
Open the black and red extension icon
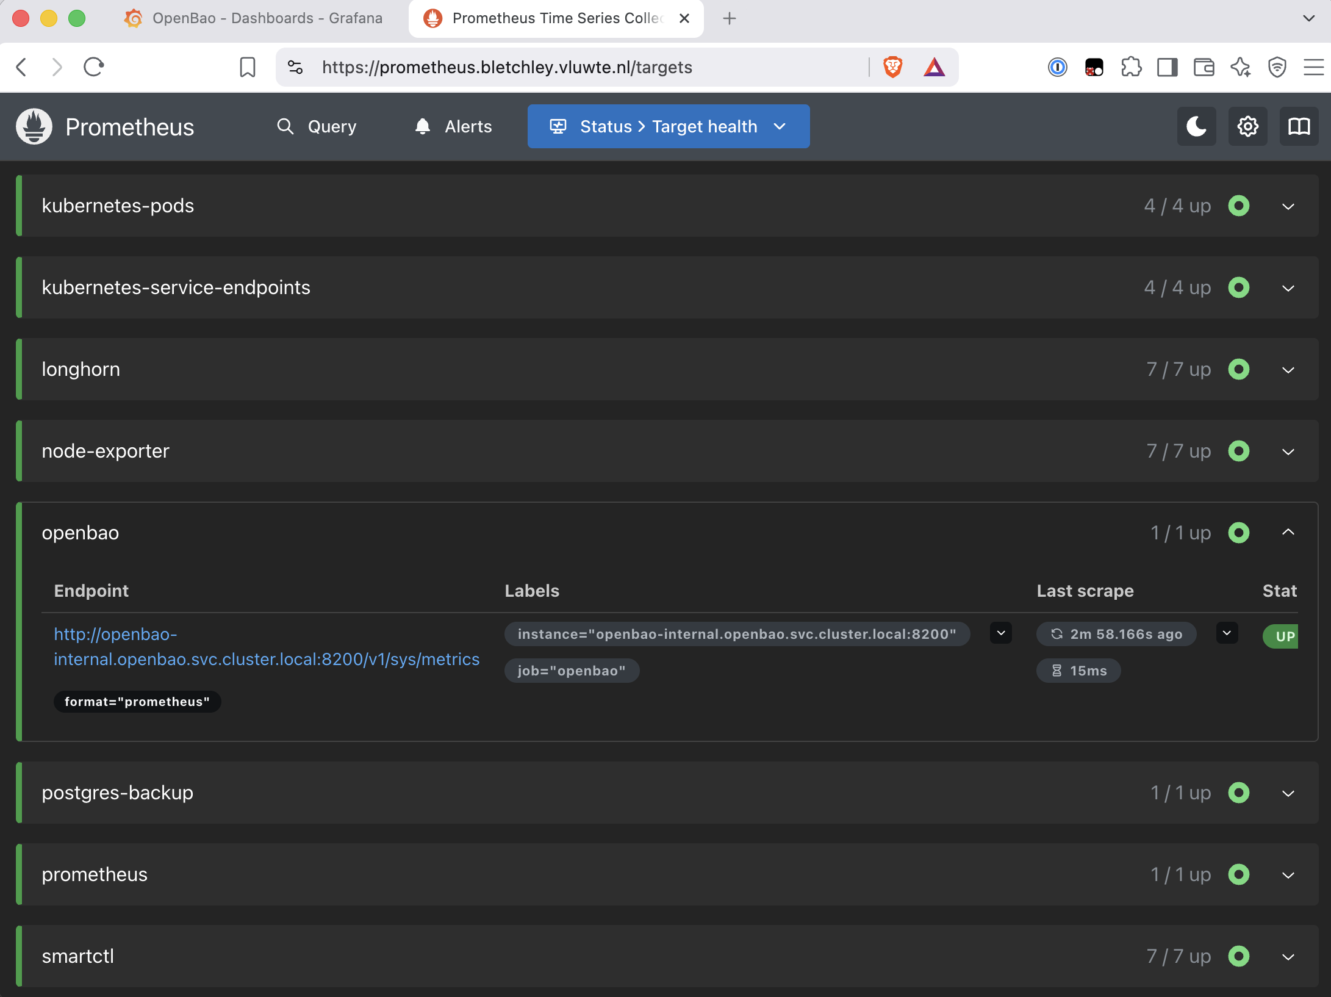pos(1094,67)
